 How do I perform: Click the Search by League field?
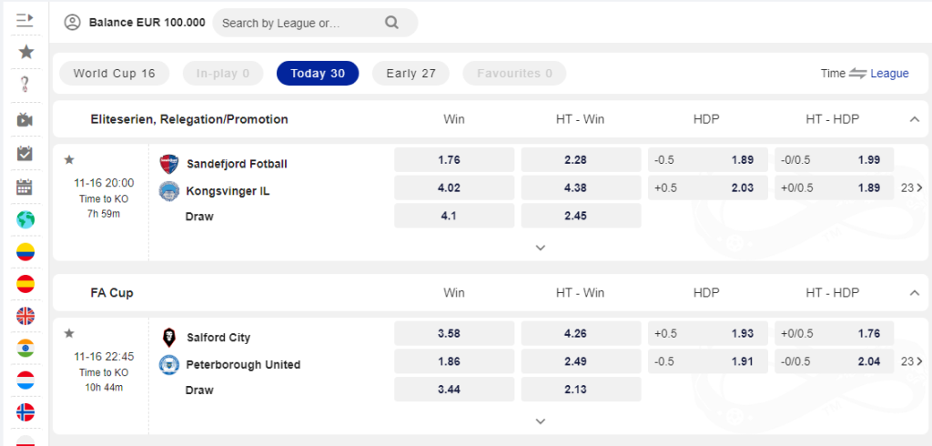(300, 23)
